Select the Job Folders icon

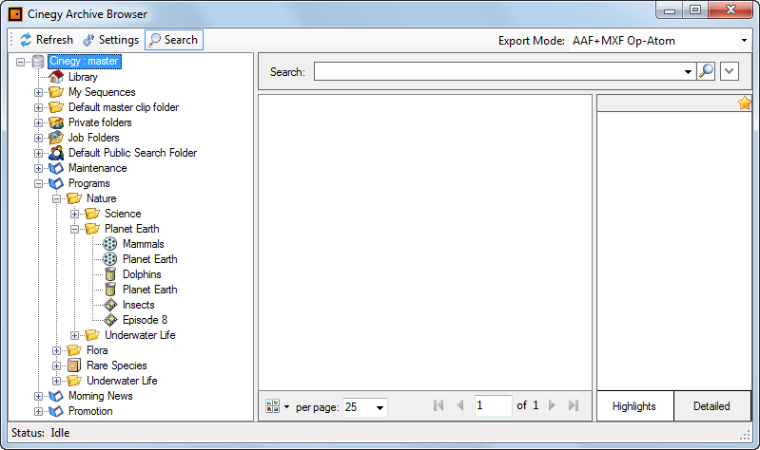click(56, 138)
